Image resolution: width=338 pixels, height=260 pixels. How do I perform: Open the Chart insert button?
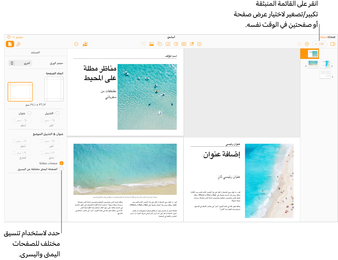(176, 44)
